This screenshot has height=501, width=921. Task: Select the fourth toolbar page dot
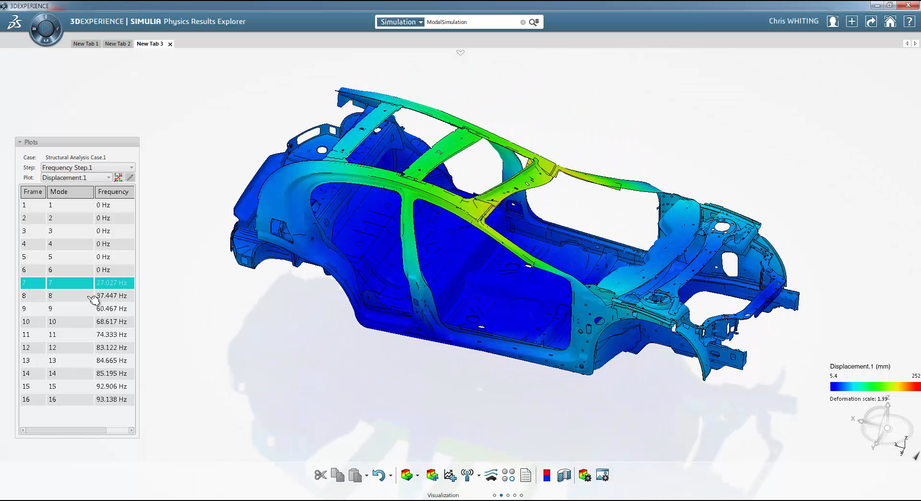pos(515,495)
